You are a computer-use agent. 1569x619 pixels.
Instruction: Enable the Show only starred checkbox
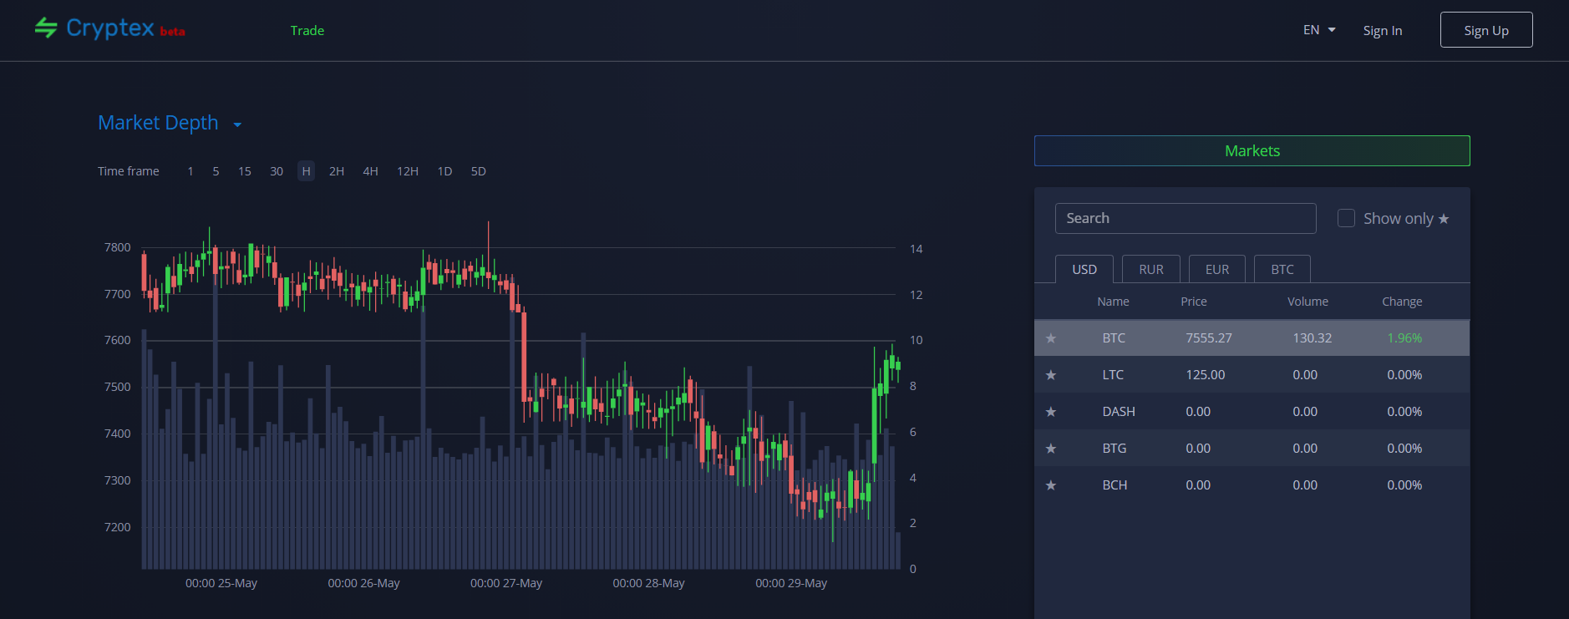1346,218
